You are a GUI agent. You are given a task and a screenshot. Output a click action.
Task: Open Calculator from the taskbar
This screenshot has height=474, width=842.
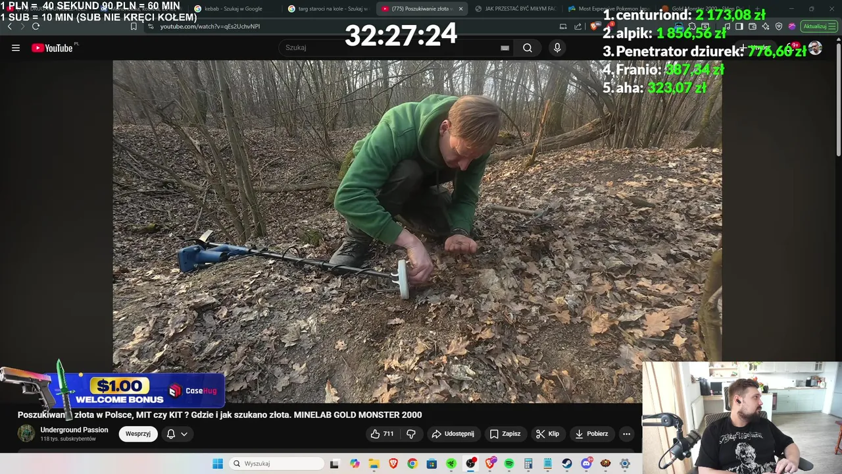click(x=528, y=463)
